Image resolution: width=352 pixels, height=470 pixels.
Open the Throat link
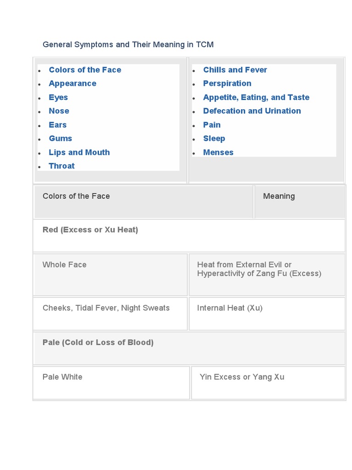(61, 166)
